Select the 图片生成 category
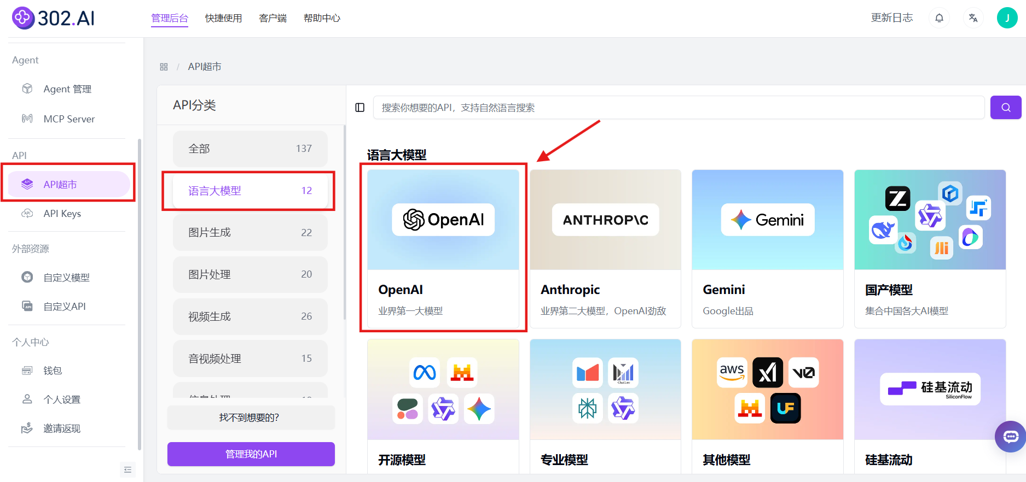The image size is (1026, 482). click(x=250, y=233)
